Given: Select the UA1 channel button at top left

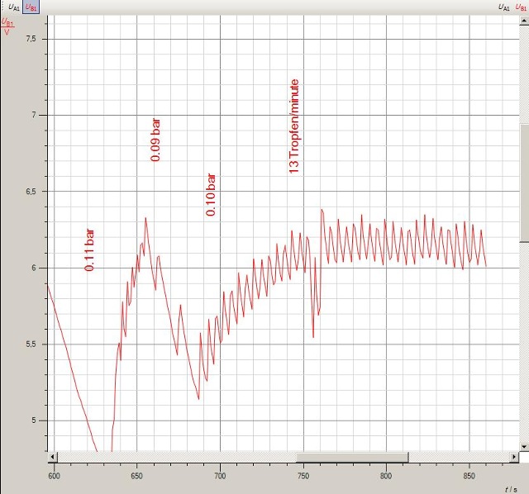Looking at the screenshot, I should click(x=13, y=7).
